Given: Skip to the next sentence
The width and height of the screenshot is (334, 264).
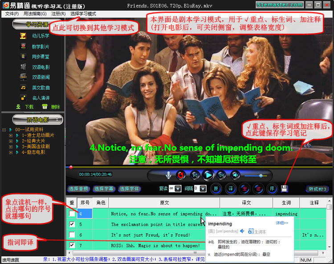Looking at the screenshot, I should [221, 175].
